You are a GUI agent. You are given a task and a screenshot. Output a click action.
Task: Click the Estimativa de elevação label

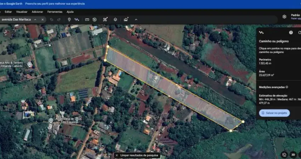[x=273, y=96]
